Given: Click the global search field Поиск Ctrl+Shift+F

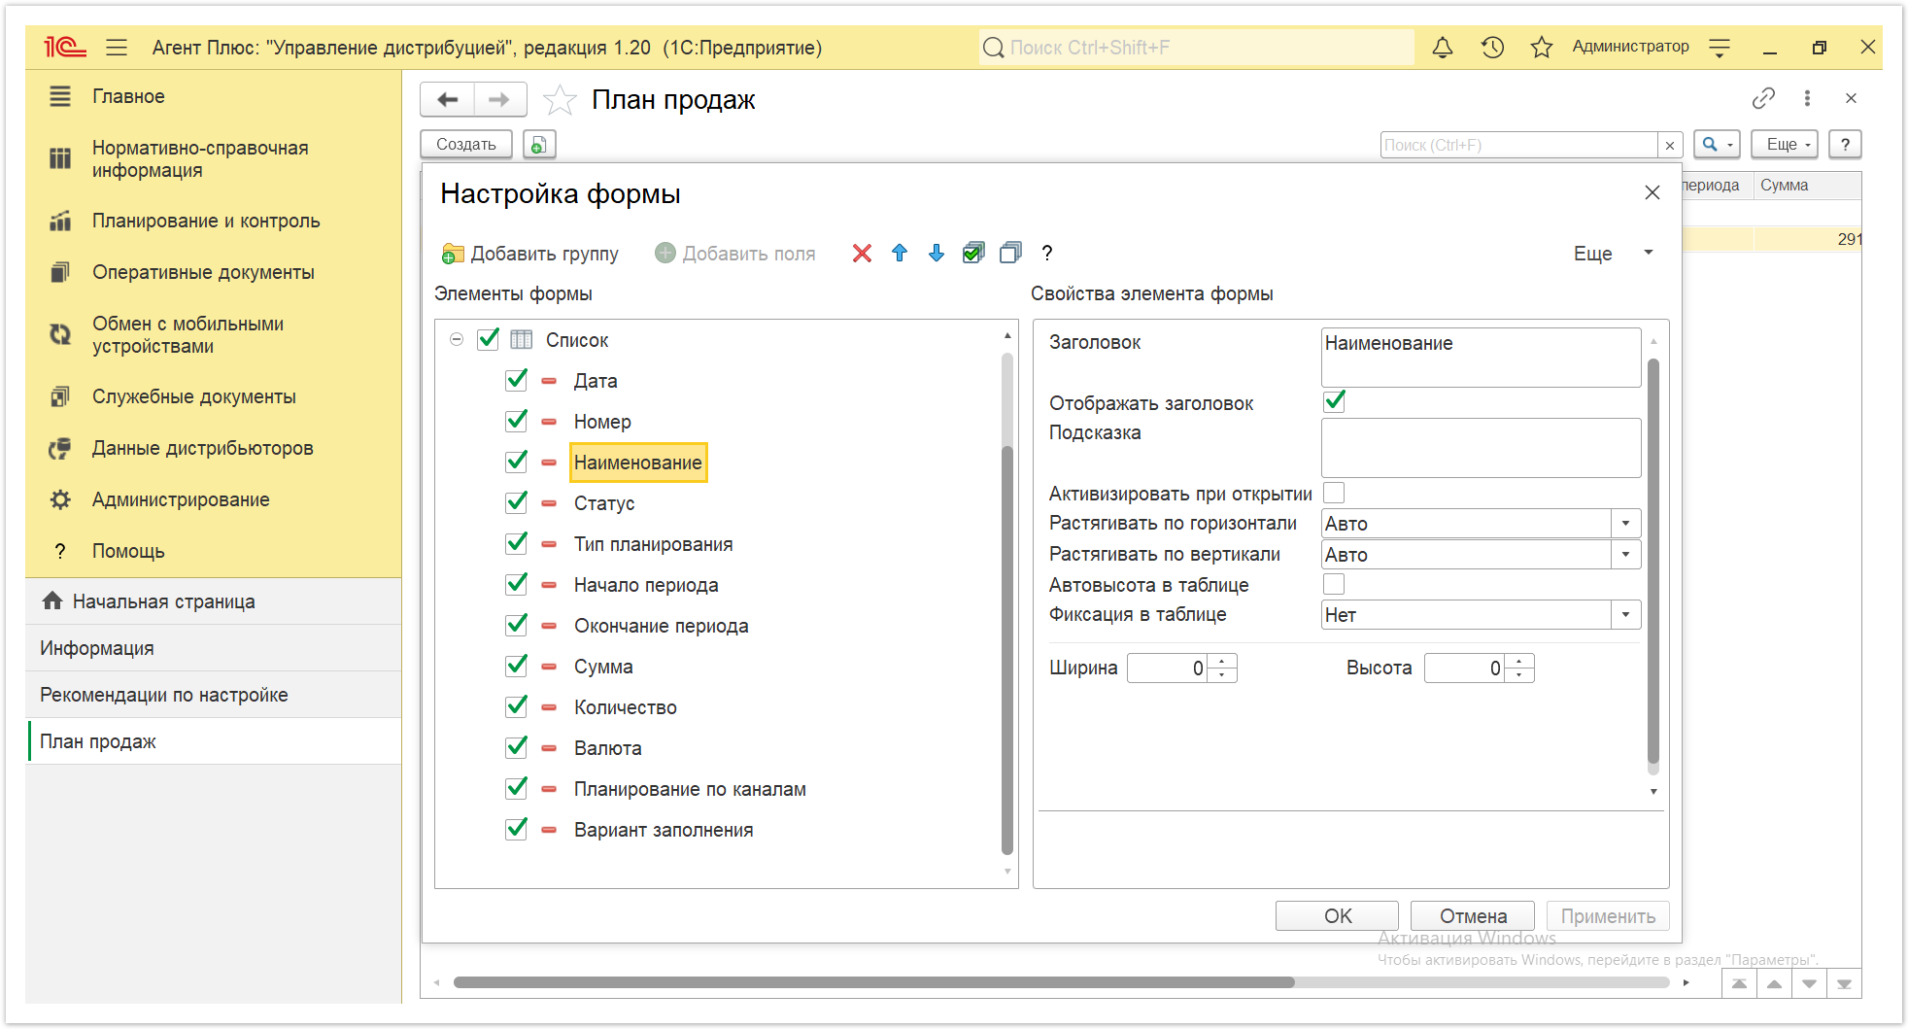Looking at the screenshot, I should [x=1197, y=47].
